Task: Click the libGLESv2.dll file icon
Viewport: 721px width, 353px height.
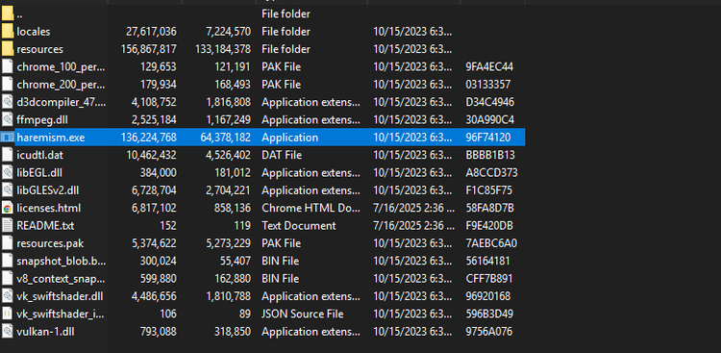Action: pyautogui.click(x=8, y=190)
